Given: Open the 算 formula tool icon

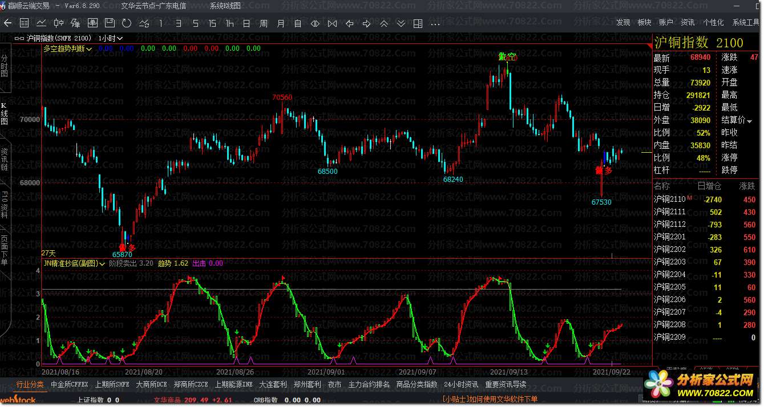Looking at the screenshot, I should (75, 23).
